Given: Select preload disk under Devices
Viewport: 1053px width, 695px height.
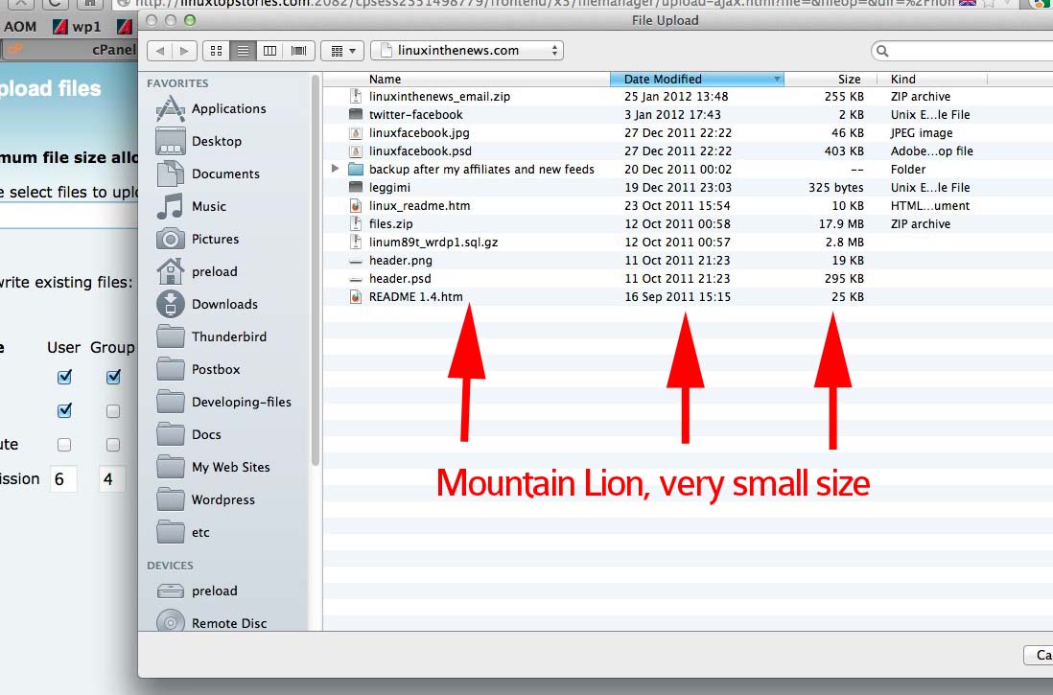Looking at the screenshot, I should [197, 591].
